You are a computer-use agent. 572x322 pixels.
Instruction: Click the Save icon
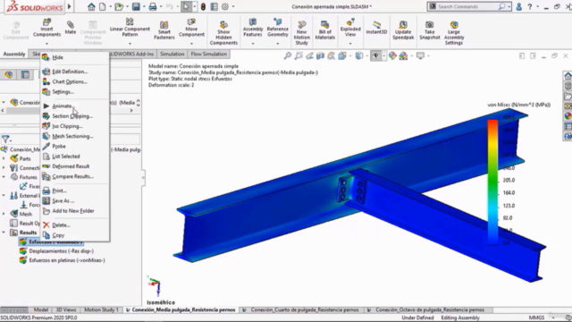[x=136, y=6]
